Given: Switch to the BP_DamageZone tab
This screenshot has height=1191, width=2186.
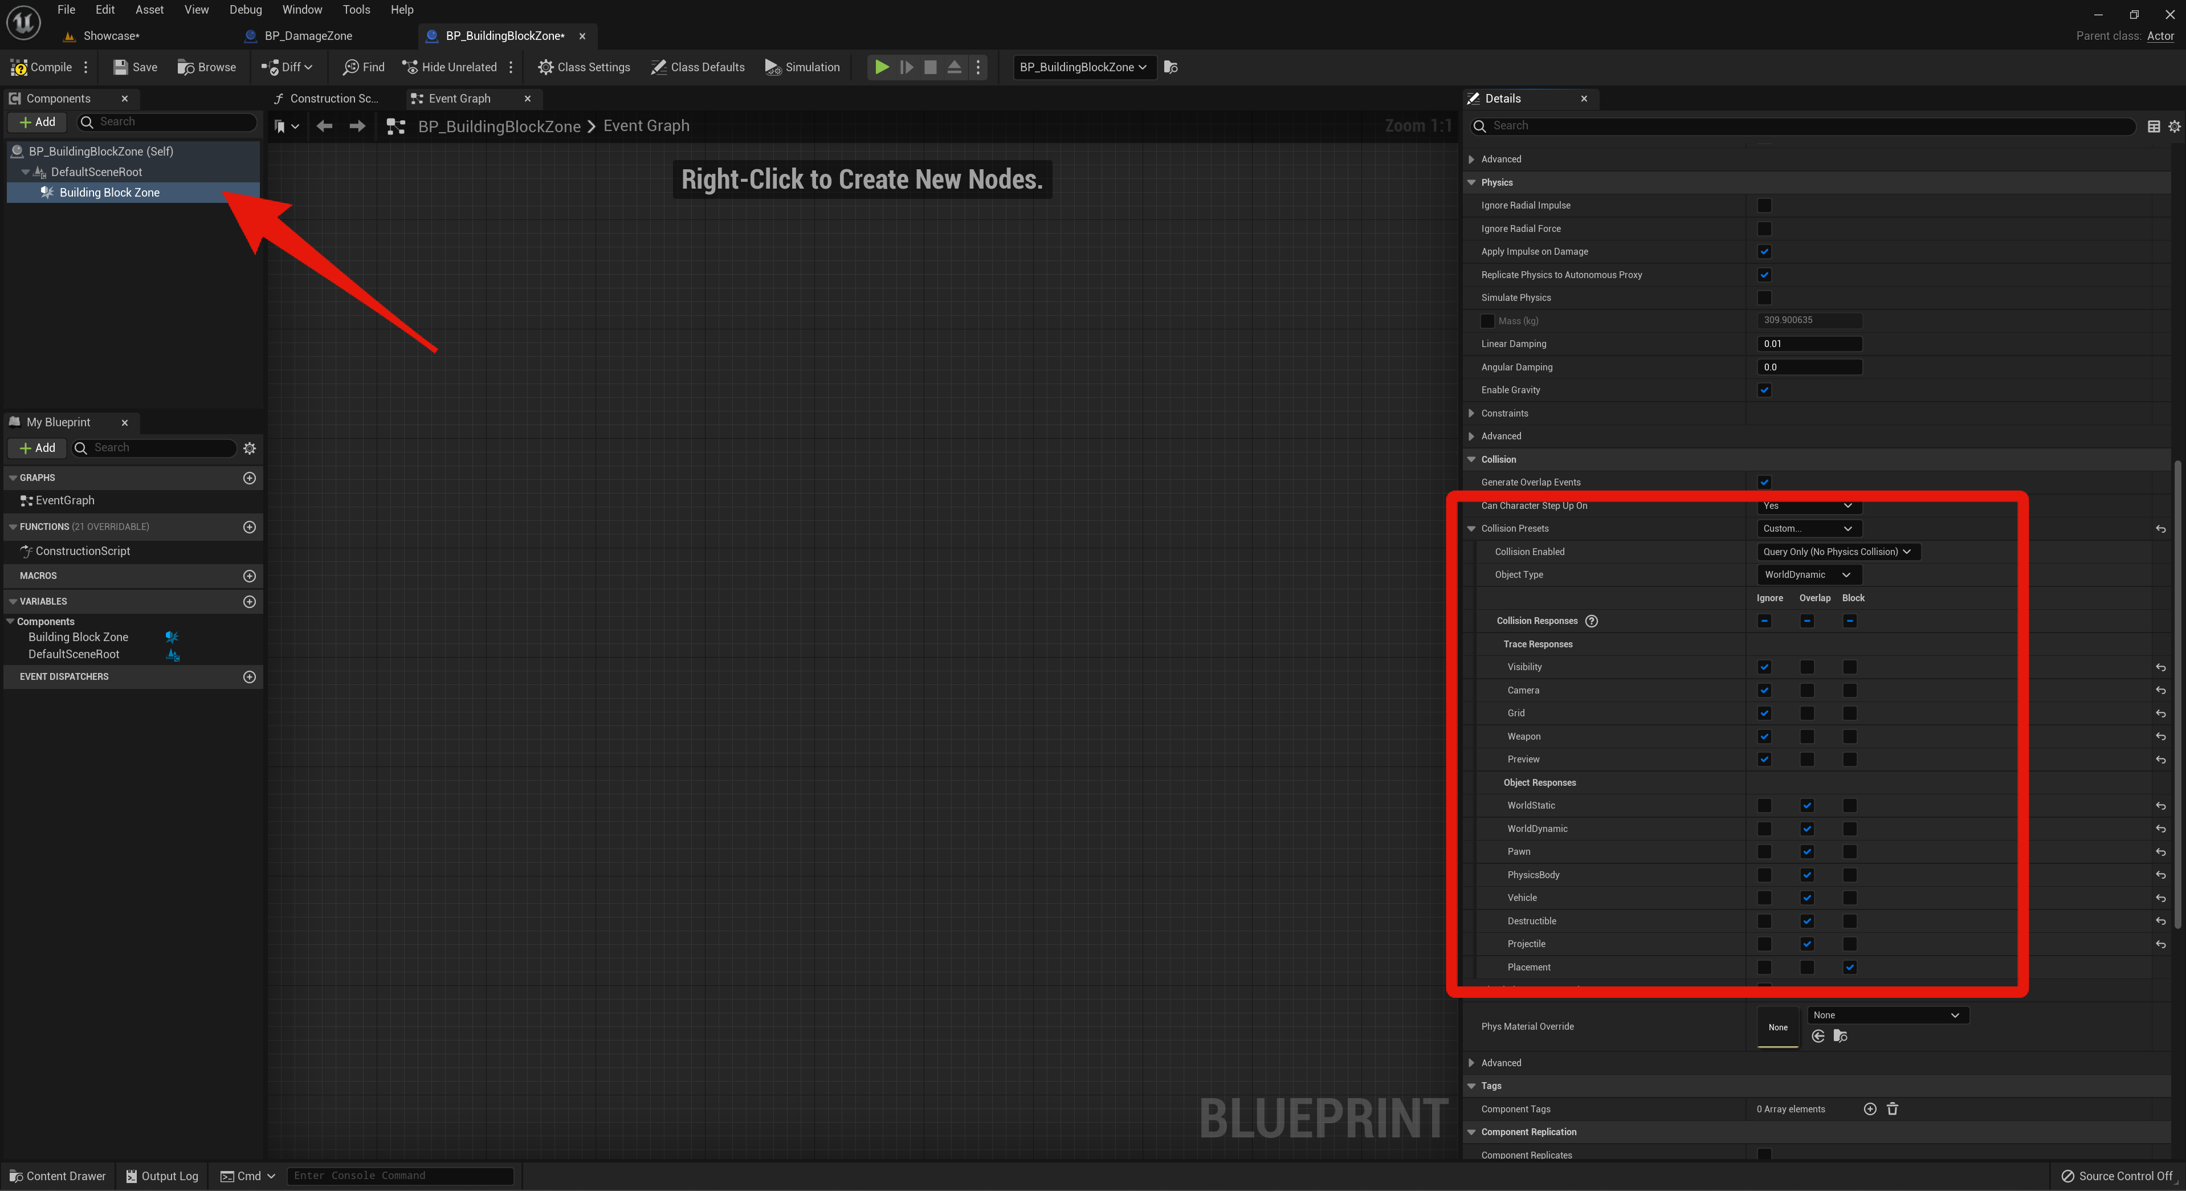Looking at the screenshot, I should (307, 36).
